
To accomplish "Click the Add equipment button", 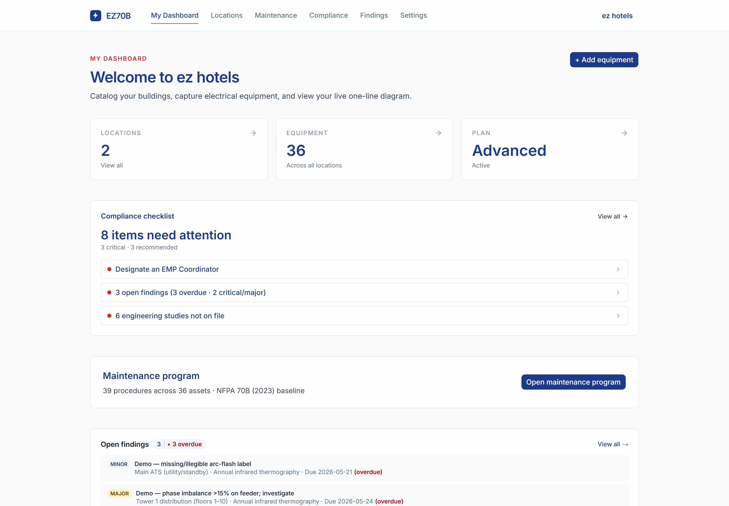I will [x=604, y=60].
